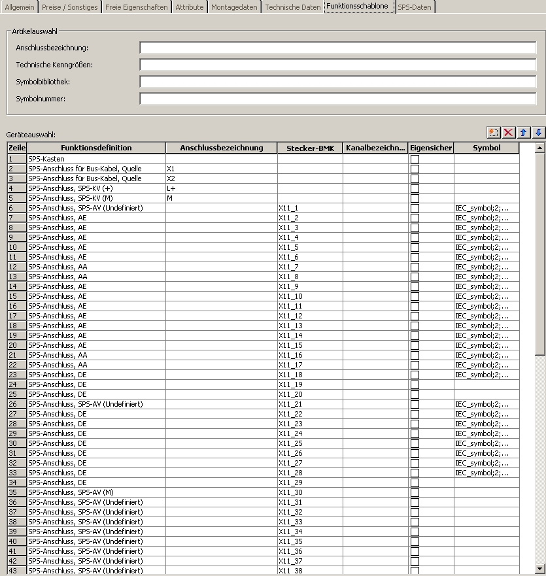Click the red X delete icon

508,133
